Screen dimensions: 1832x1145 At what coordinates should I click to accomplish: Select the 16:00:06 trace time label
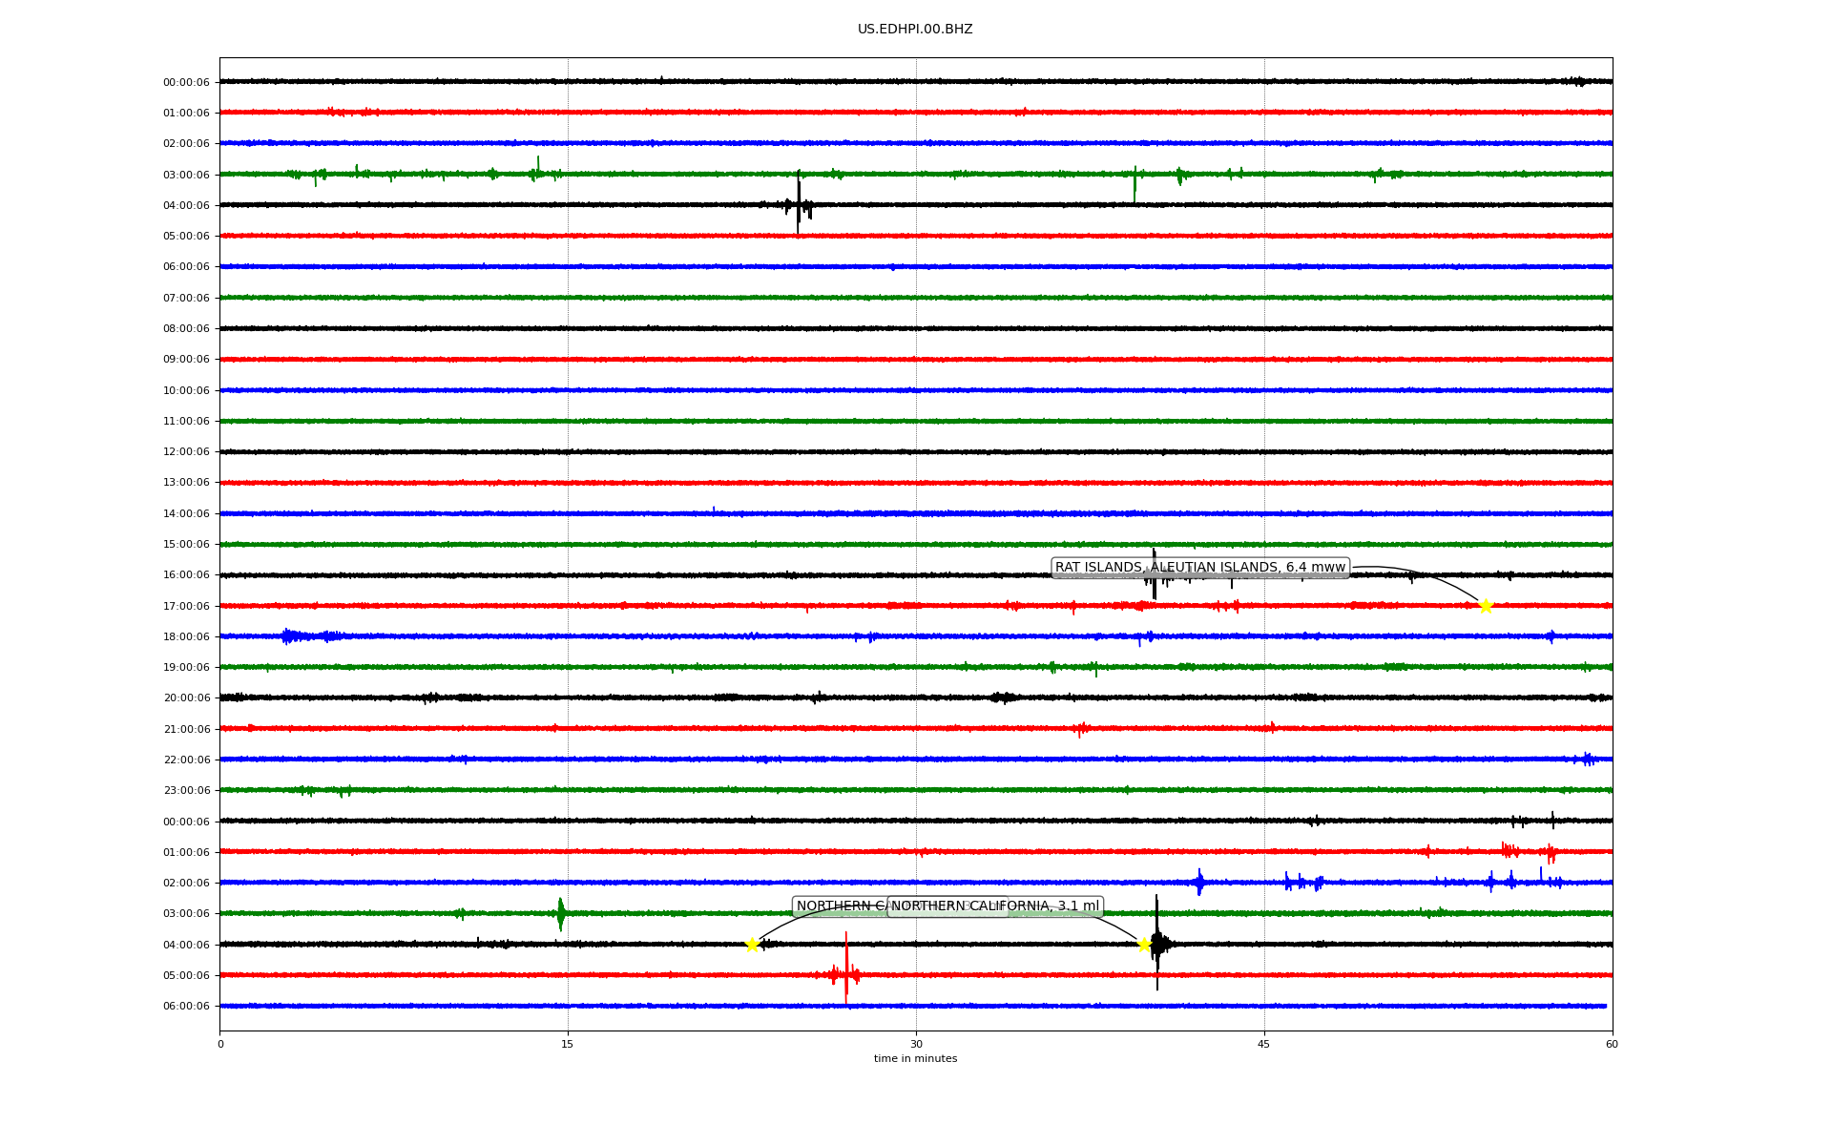pyautogui.click(x=186, y=575)
